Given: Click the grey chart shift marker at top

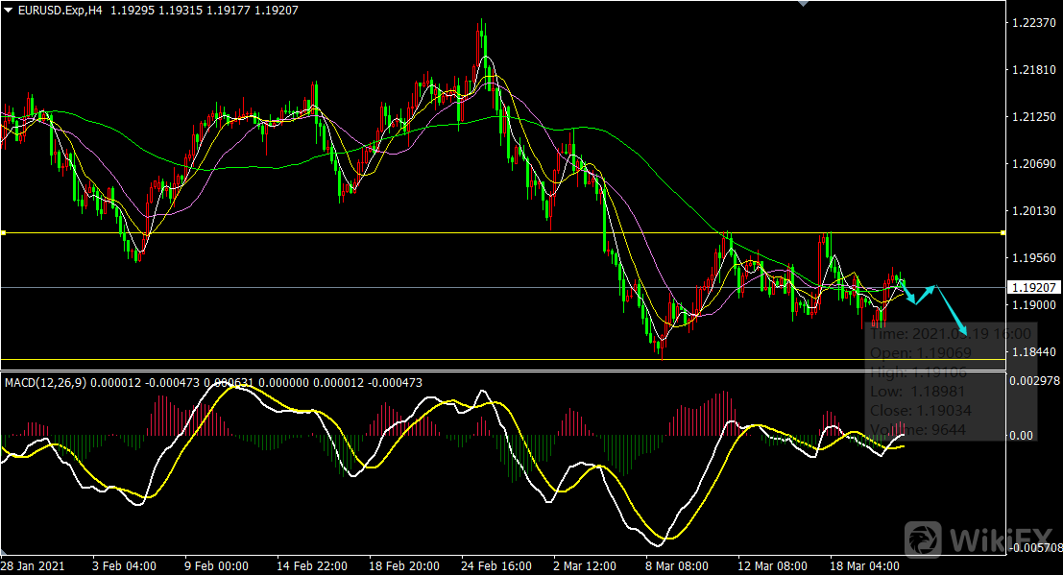Looking at the screenshot, I should pos(803,5).
